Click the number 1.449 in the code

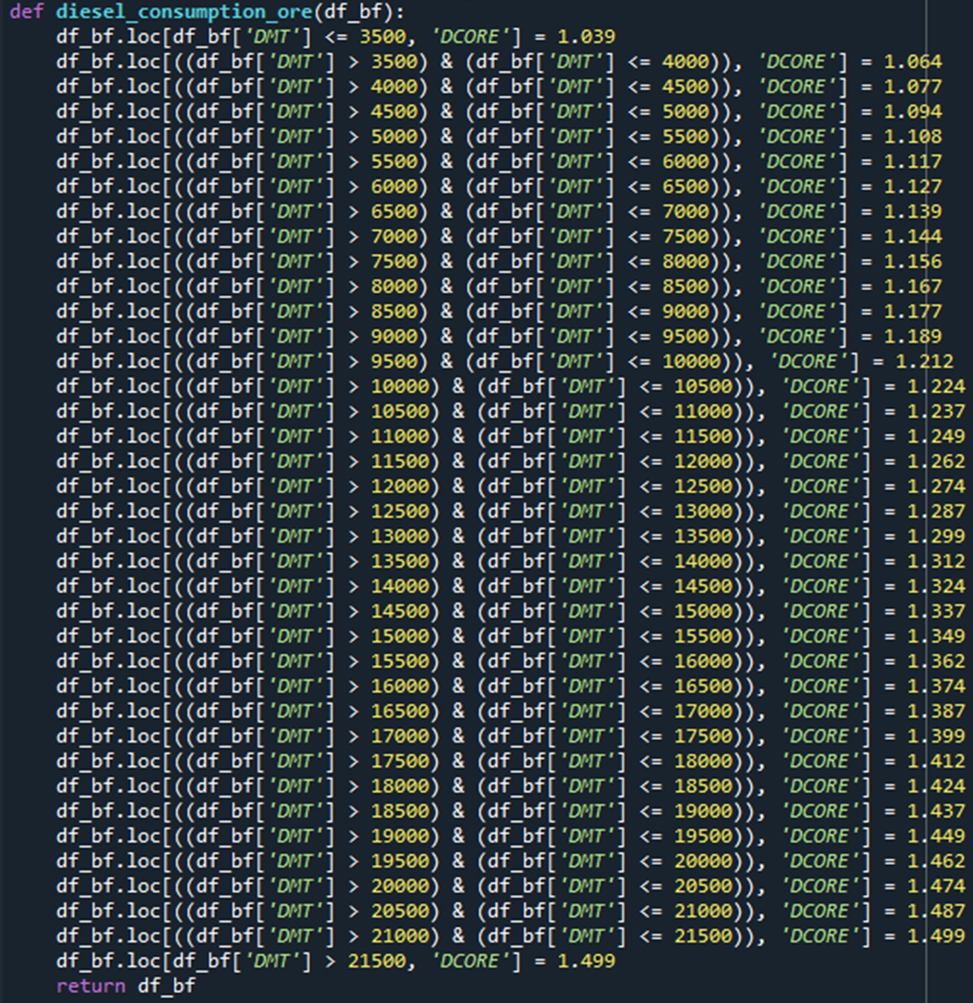point(936,836)
